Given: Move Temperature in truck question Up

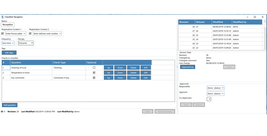Looking at the screenshot, I should pyautogui.click(x=108, y=73).
